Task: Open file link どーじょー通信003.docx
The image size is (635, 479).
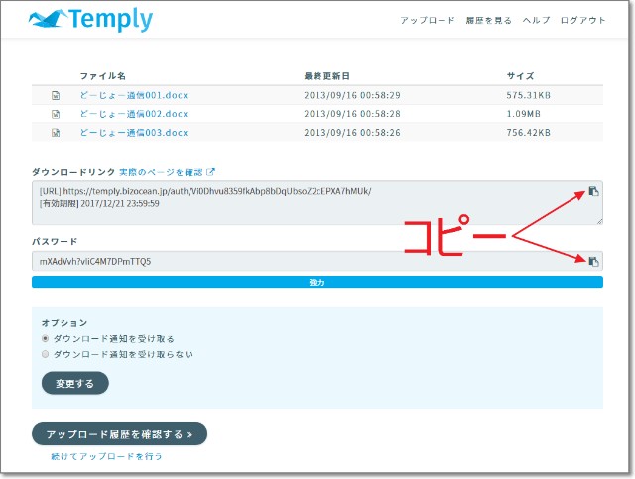Action: click(133, 133)
